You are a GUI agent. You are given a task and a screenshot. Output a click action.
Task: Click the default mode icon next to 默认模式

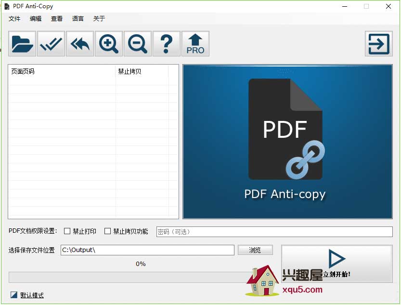[x=14, y=295]
